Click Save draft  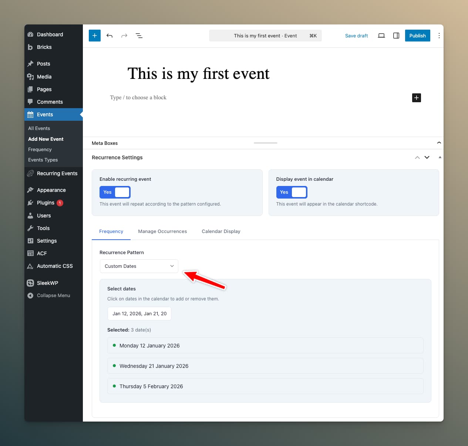coord(356,36)
